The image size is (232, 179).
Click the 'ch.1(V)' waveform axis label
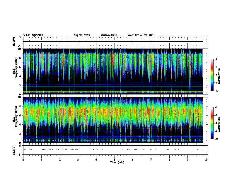pos(14,42)
